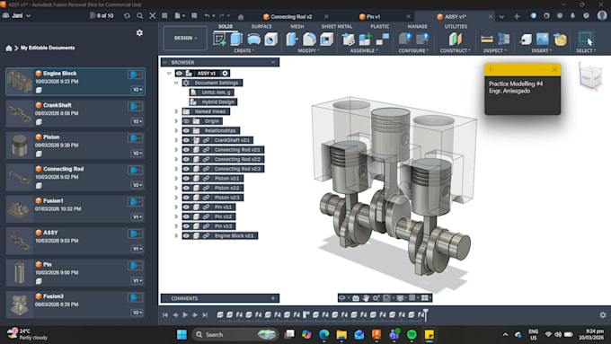Expand the Connecting Rod v2:2 node
This screenshot has width=611, height=344.
[x=176, y=159]
